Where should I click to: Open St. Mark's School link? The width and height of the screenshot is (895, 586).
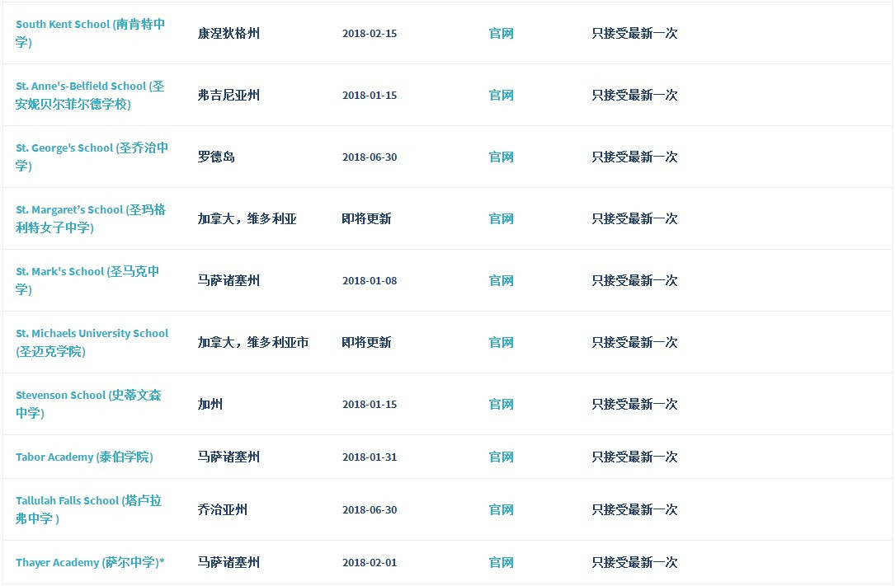tap(87, 280)
